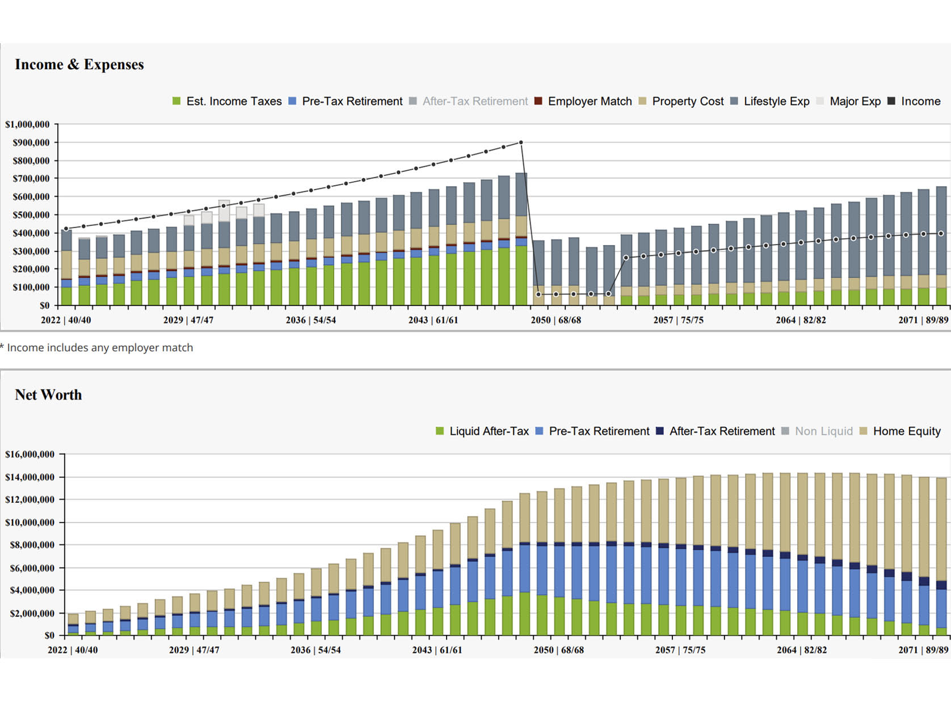Screen dimensions: 951x706
Task: Toggle Income line legend series
Action: pyautogui.click(x=914, y=101)
